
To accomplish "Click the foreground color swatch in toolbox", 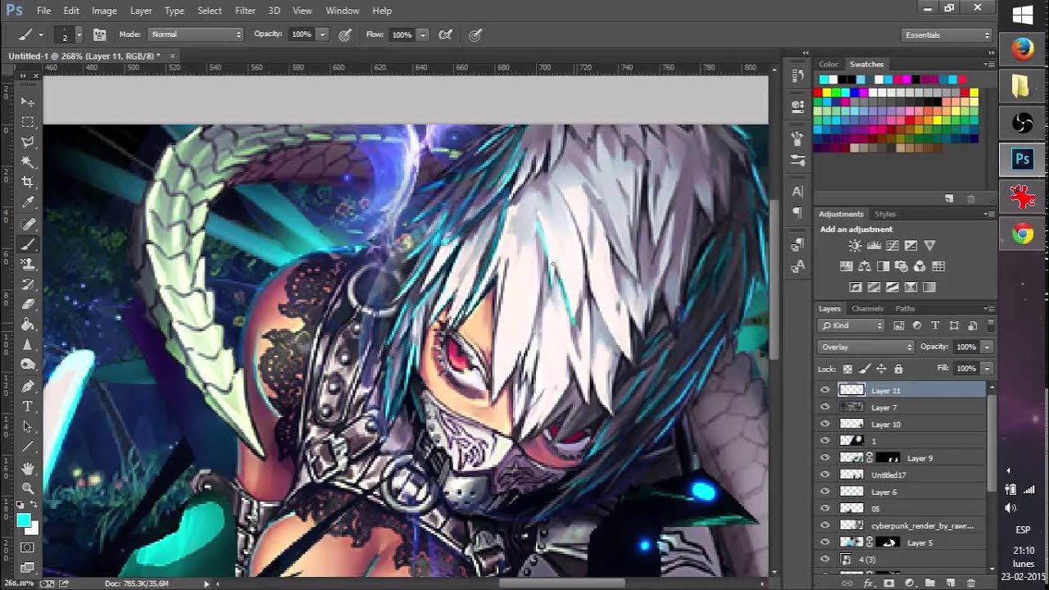I will pyautogui.click(x=23, y=520).
